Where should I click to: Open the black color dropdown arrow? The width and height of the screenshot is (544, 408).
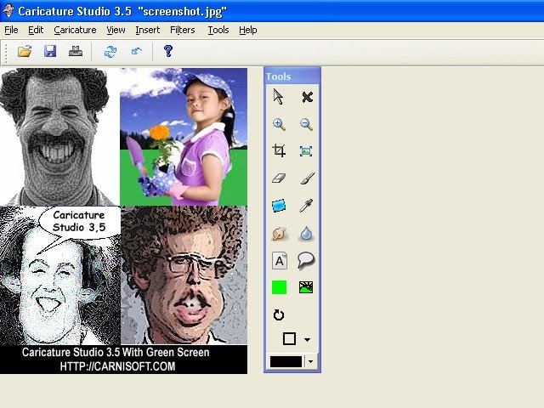click(x=310, y=361)
